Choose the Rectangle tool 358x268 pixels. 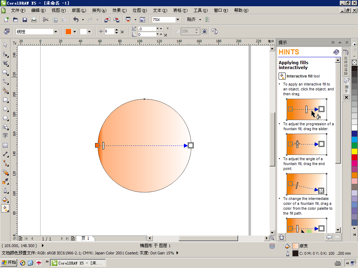[x=5, y=100]
